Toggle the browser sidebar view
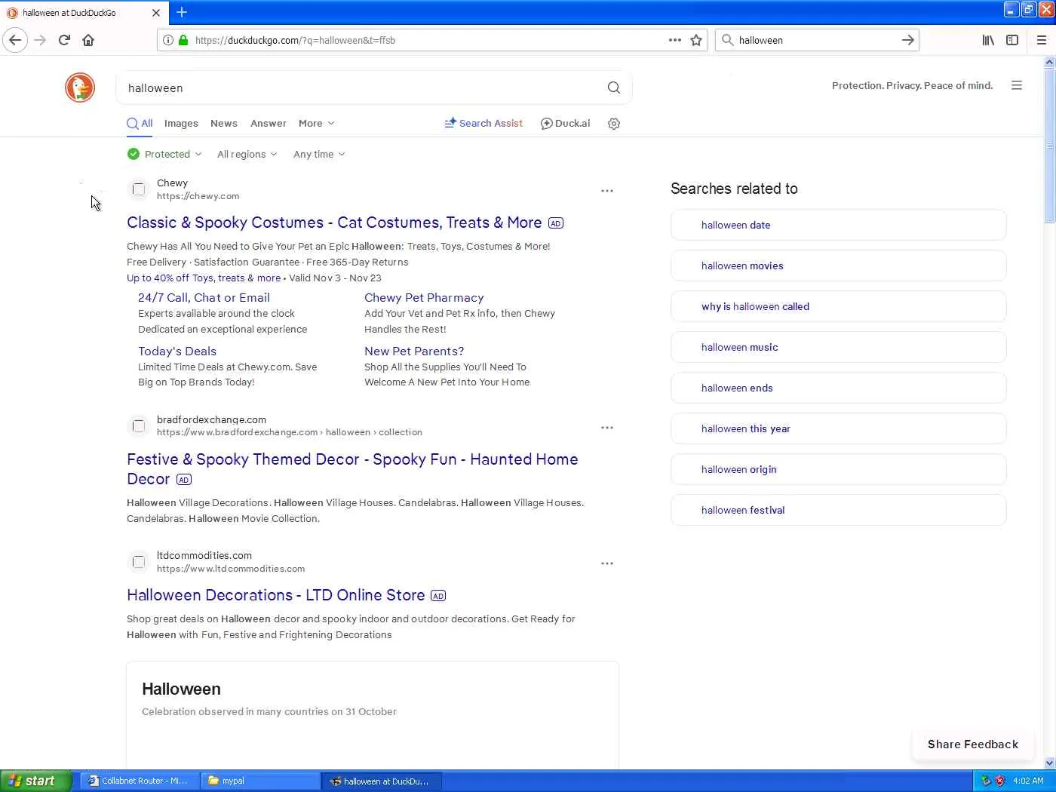 click(1012, 40)
